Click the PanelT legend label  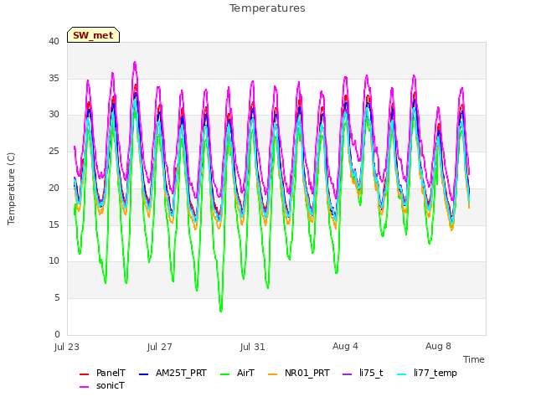[111, 373]
